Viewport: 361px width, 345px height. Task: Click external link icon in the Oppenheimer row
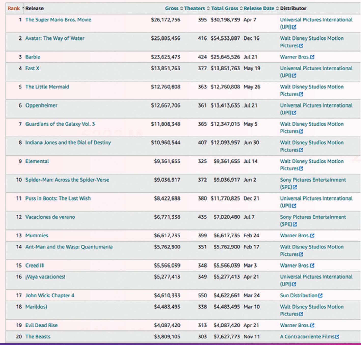click(x=294, y=113)
